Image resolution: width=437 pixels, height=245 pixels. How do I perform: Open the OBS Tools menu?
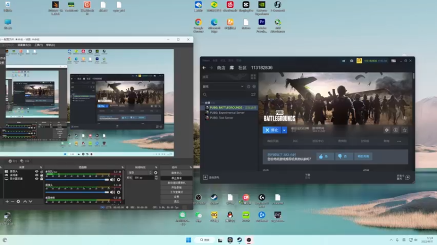pyautogui.click(x=38, y=45)
